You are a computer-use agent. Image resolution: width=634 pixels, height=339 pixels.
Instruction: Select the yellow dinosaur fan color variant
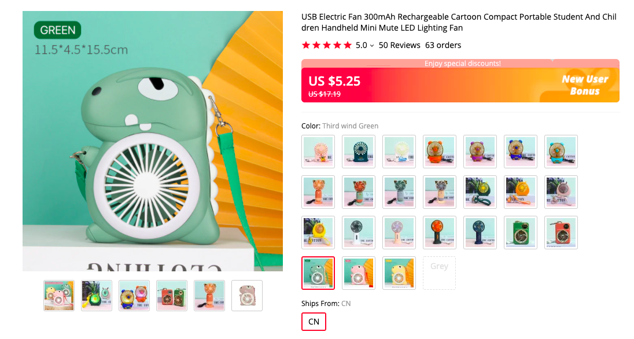(399, 272)
